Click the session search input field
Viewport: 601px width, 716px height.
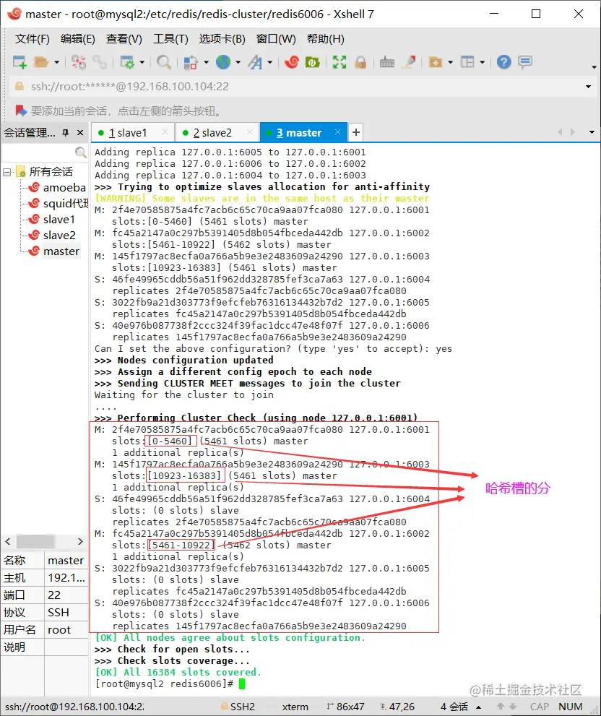click(38, 152)
